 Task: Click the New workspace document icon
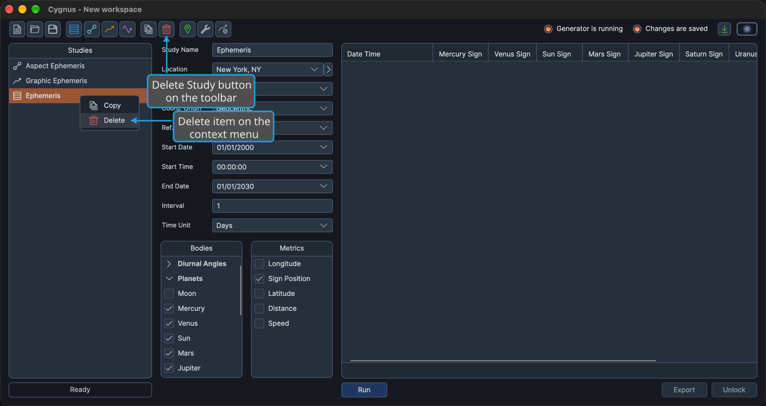(17, 29)
